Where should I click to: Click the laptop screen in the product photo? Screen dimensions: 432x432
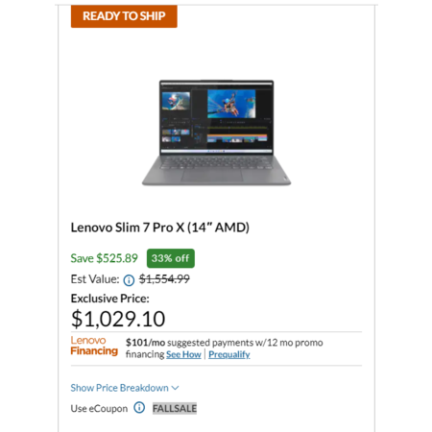(217, 117)
